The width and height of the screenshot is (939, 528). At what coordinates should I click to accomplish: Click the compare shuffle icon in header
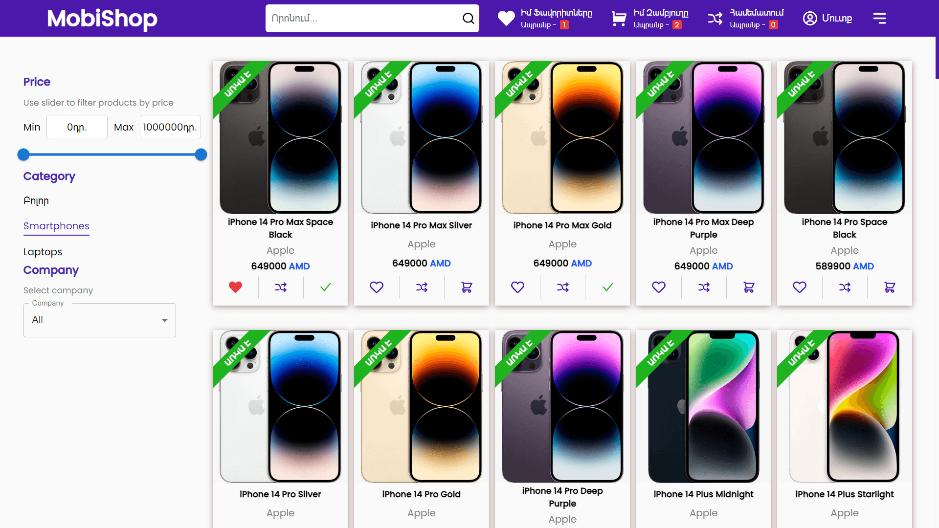tap(715, 19)
